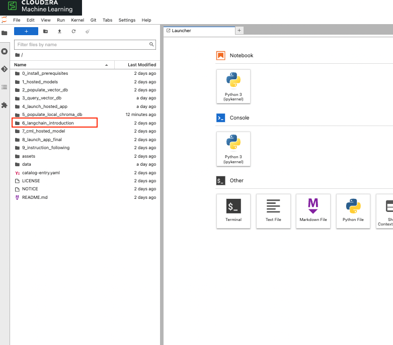Select the README.md file
The image size is (393, 345).
point(85,197)
